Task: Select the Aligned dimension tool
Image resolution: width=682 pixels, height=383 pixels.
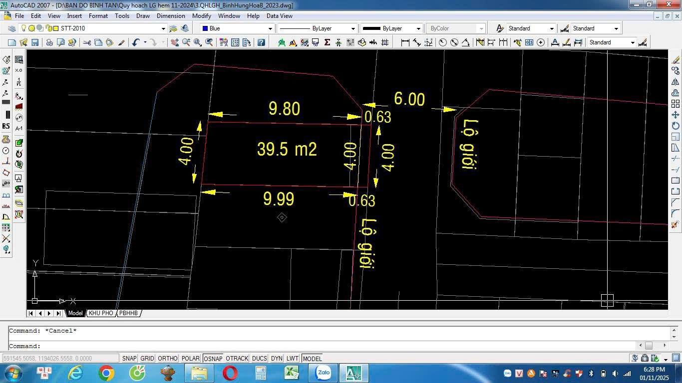Action: 416,42
